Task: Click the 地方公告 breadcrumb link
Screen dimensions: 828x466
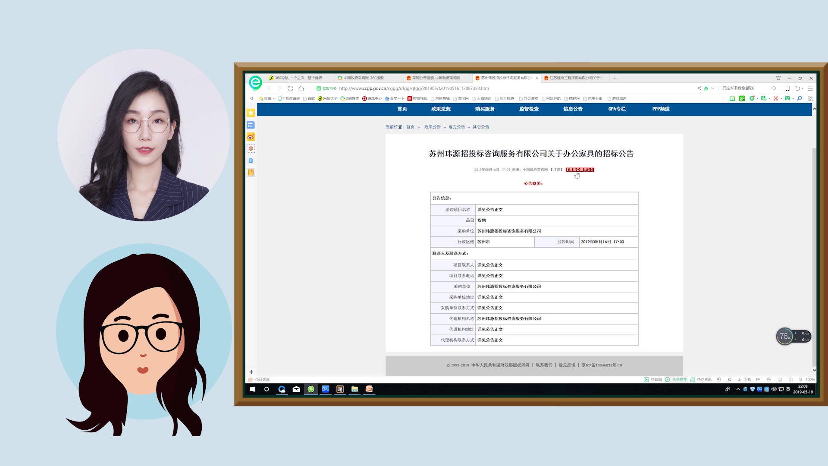Action: (456, 127)
